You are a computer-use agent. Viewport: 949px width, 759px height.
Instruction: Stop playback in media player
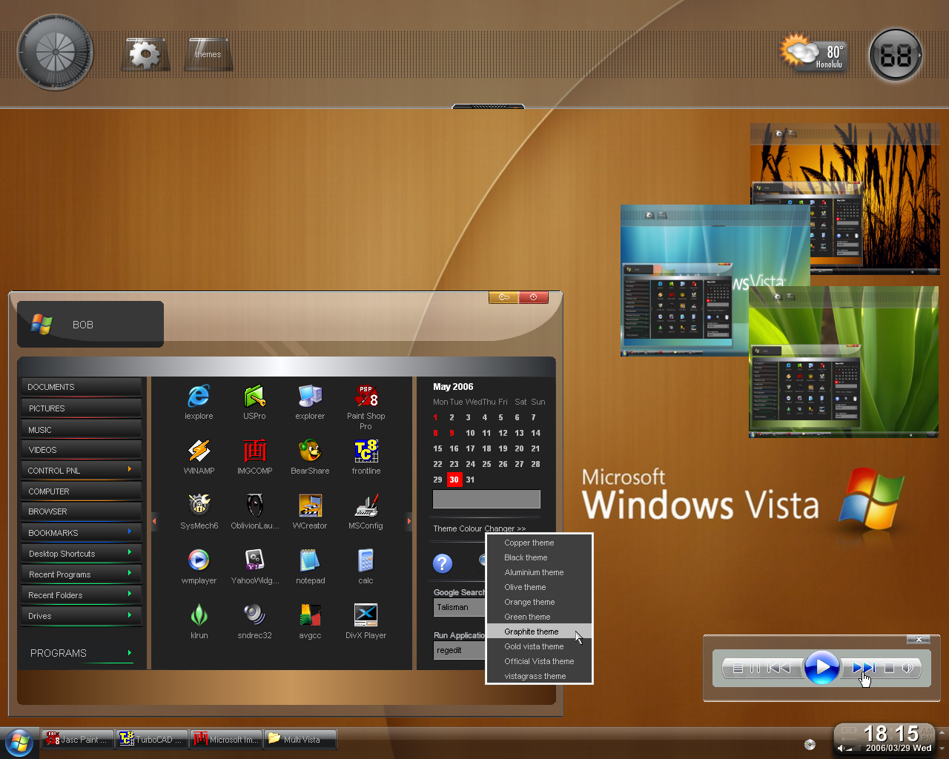pos(889,668)
